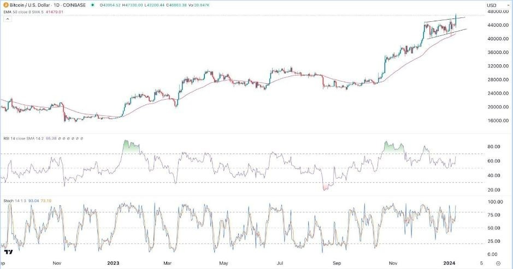Click the 28000.00 price axis label

pos(497,80)
